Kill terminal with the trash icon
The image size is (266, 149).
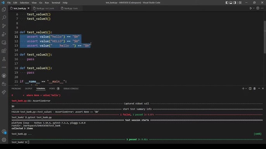pyautogui.click(x=254, y=88)
